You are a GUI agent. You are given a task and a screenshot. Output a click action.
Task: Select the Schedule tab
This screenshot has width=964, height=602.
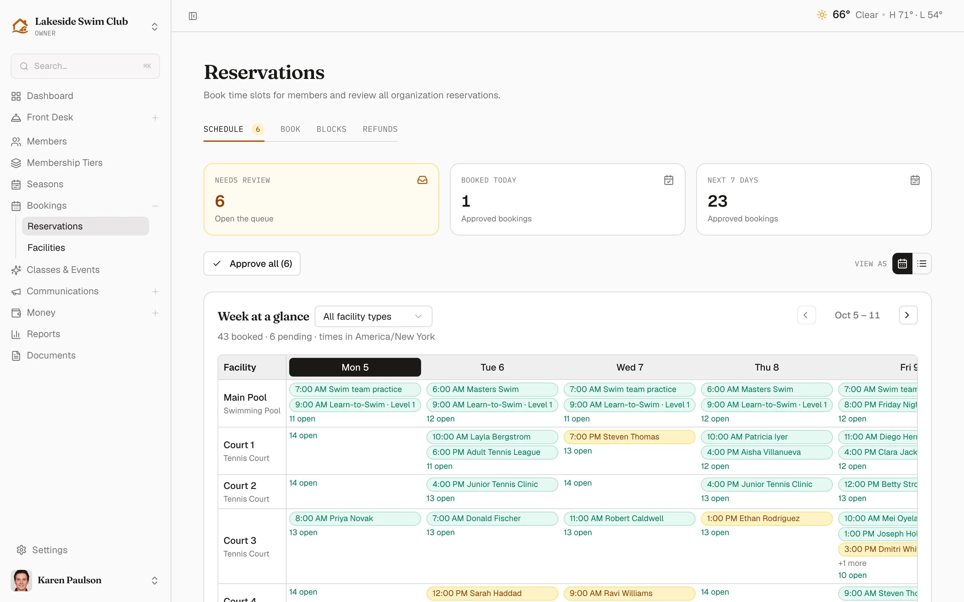(234, 129)
